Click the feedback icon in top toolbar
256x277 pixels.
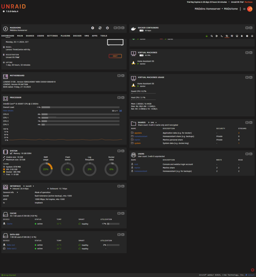(x=232, y=36)
